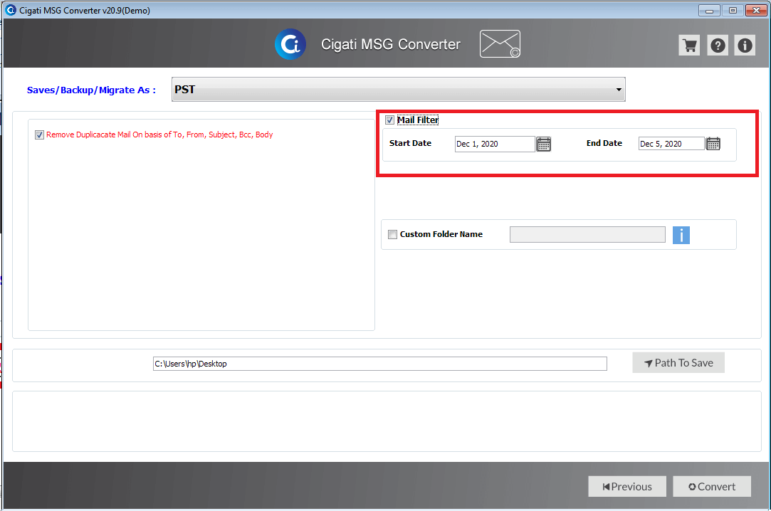Click the Cigati logo in the header
Image resolution: width=771 pixels, height=511 pixels.
point(290,44)
